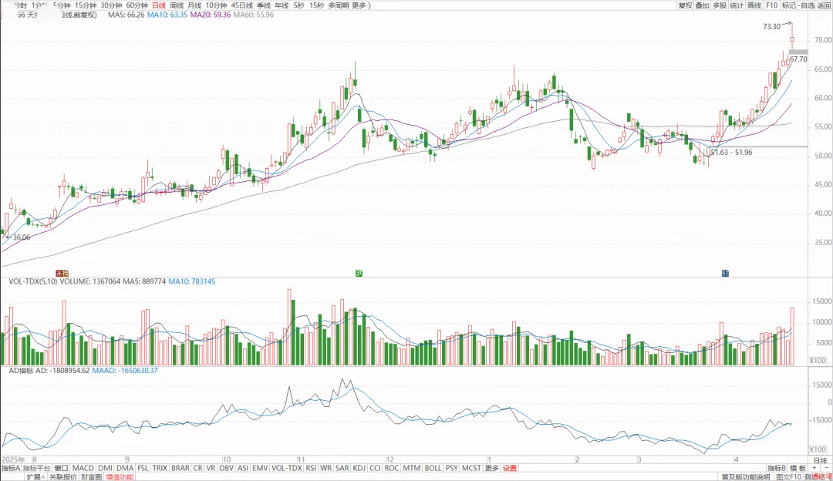Select the VOL-TDX indicator tab
Image resolution: width=833 pixels, height=481 pixels.
pos(287,468)
